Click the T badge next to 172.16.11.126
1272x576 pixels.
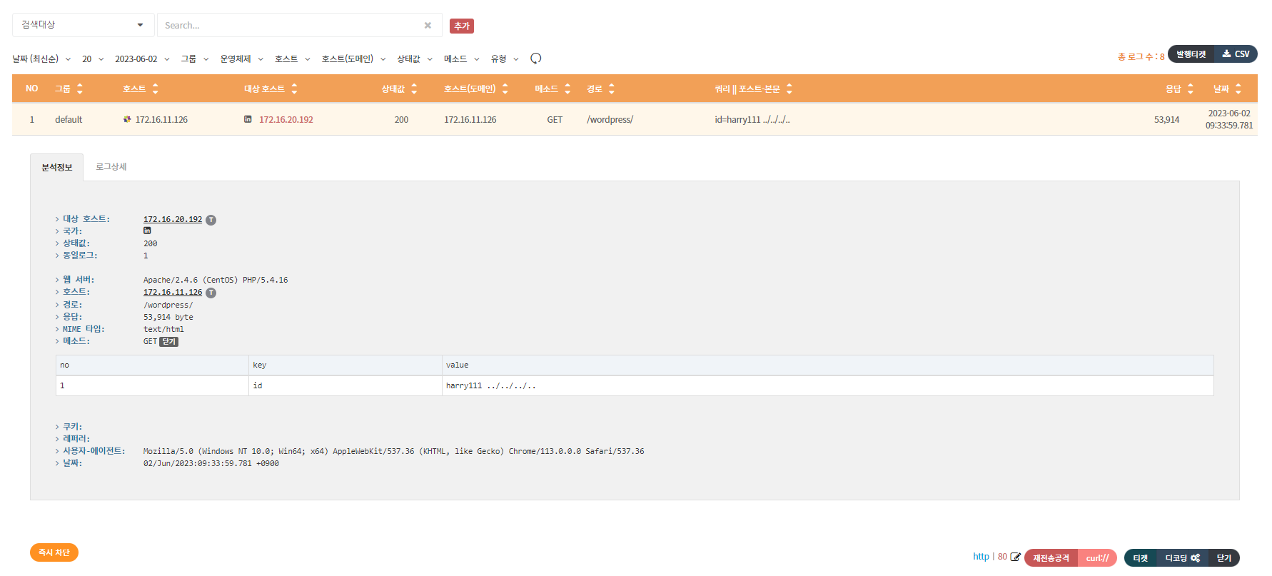(211, 293)
